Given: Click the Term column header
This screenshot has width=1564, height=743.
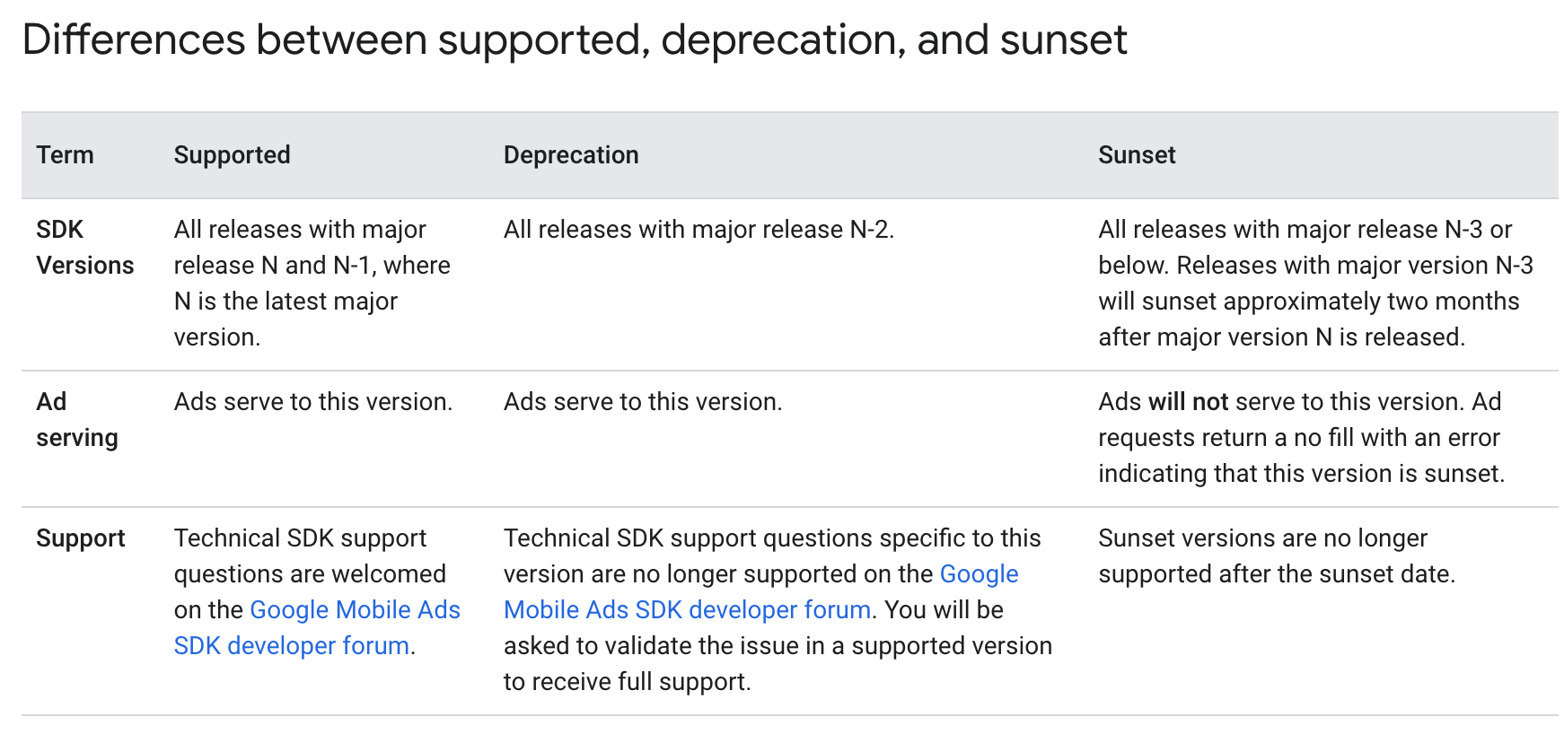Looking at the screenshot, I should [66, 155].
